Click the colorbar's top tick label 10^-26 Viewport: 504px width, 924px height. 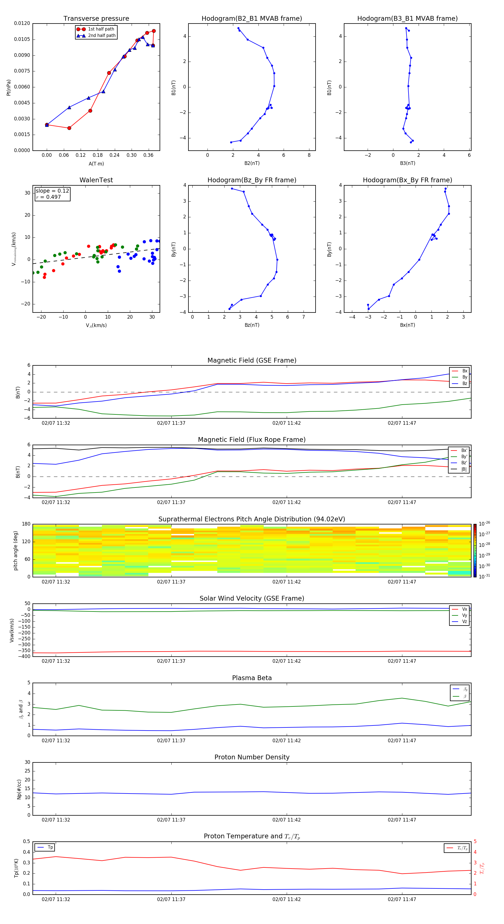click(484, 524)
